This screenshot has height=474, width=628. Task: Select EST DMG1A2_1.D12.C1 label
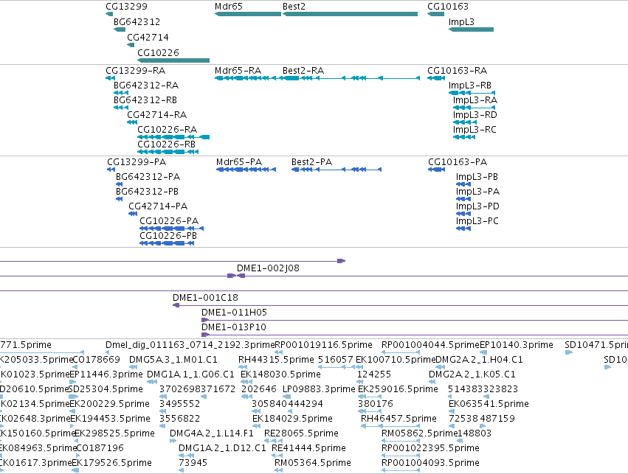tap(222, 449)
